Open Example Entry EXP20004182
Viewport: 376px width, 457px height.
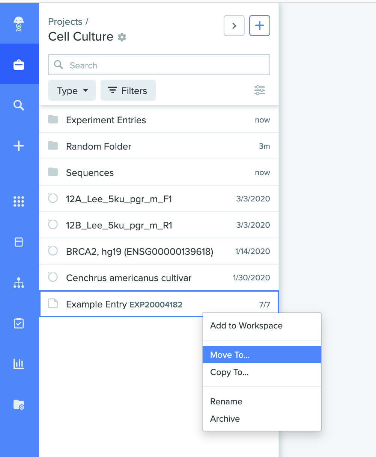159,304
